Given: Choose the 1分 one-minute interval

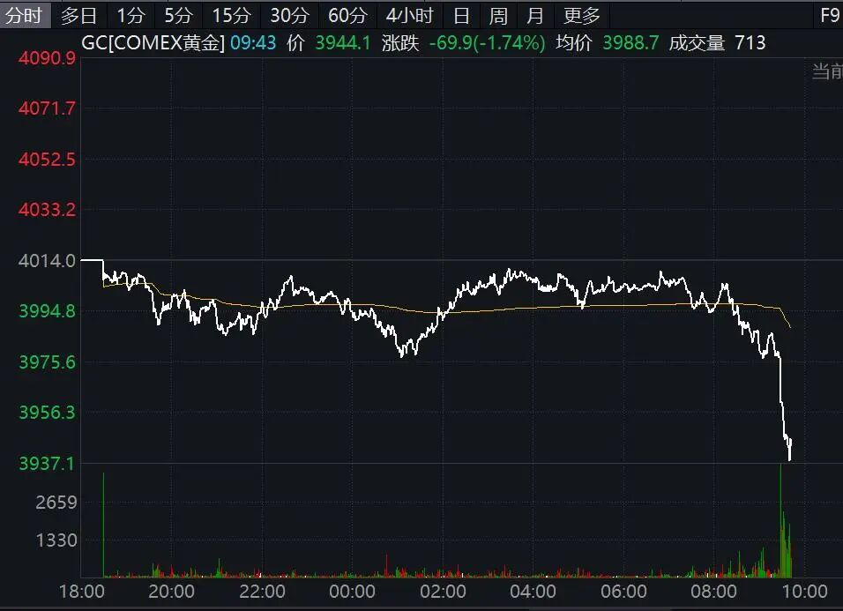Looking at the screenshot, I should 131,15.
